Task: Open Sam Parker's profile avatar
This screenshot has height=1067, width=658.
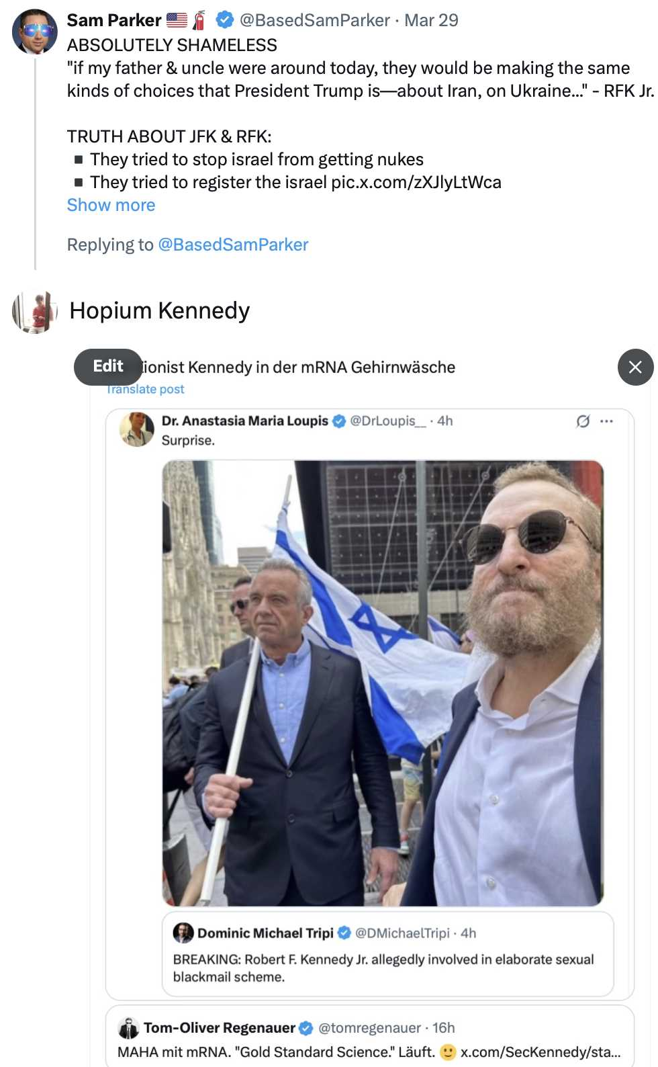Action: [34, 32]
